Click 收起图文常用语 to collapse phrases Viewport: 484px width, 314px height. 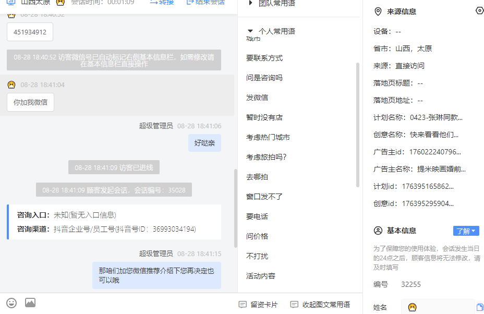click(320, 305)
